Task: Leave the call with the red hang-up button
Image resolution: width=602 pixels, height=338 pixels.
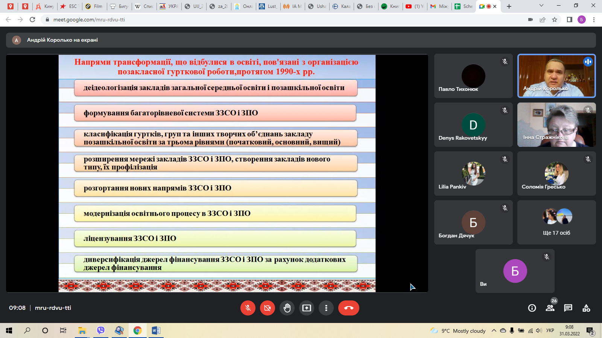Action: 348,308
